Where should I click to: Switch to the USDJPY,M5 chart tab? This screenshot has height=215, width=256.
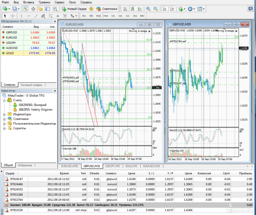(113, 166)
